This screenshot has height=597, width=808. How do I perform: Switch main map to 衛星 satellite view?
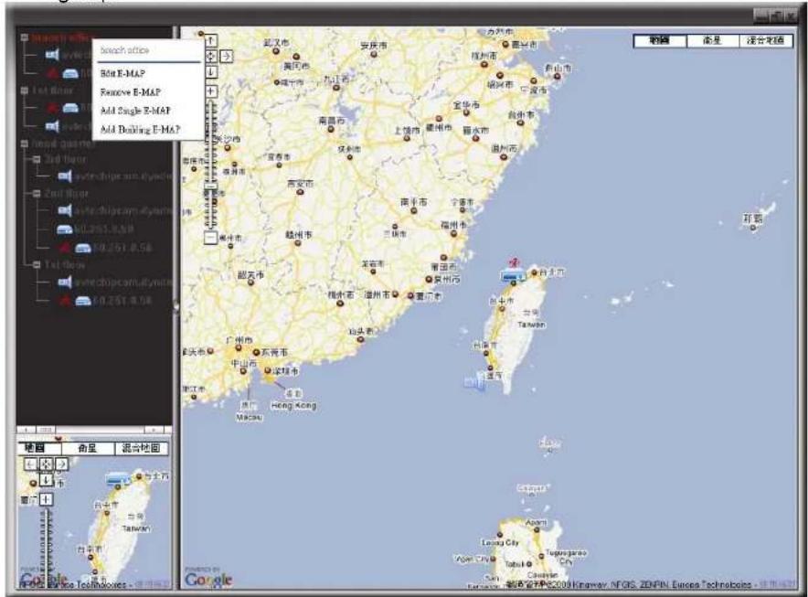pyautogui.click(x=713, y=40)
